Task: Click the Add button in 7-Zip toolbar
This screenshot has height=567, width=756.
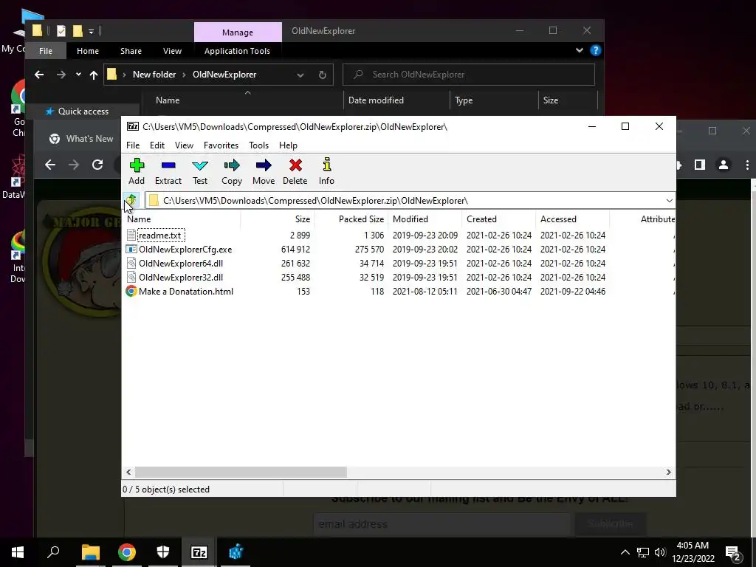Action: pos(137,171)
